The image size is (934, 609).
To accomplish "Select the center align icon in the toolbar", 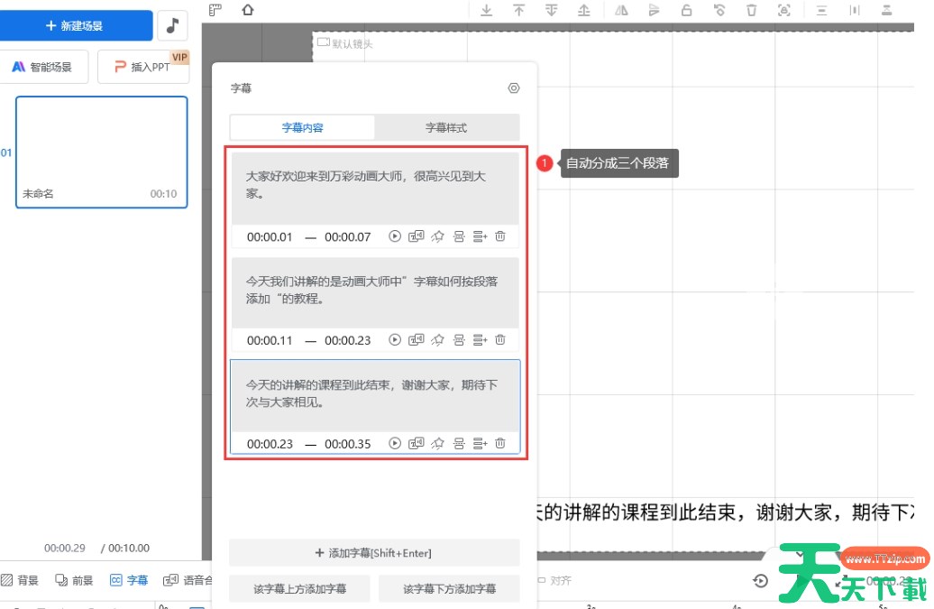I will click(821, 10).
